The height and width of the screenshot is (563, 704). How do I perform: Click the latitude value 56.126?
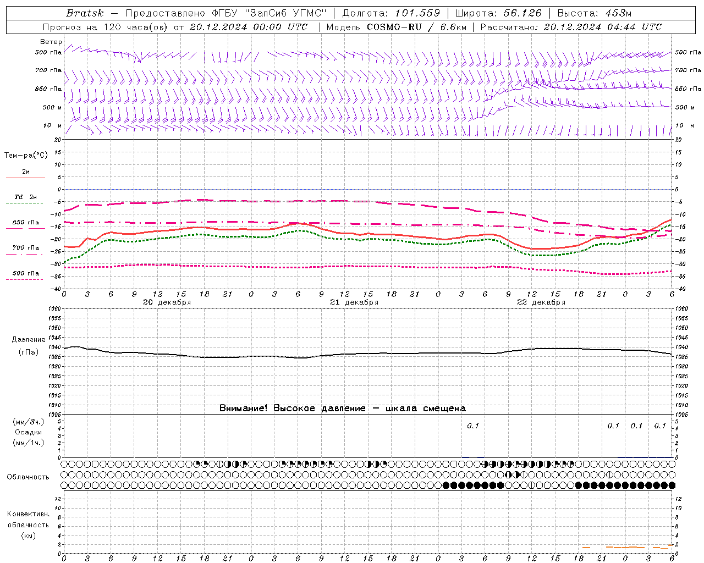click(522, 13)
